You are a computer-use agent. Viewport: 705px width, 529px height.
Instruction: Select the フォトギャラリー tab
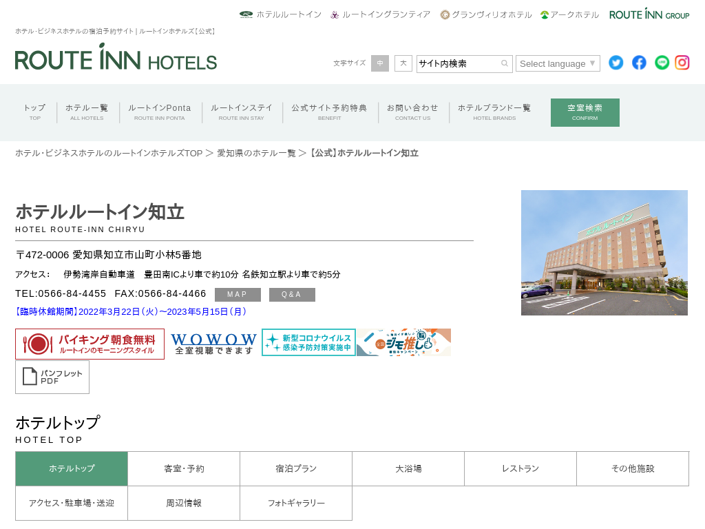click(x=296, y=503)
